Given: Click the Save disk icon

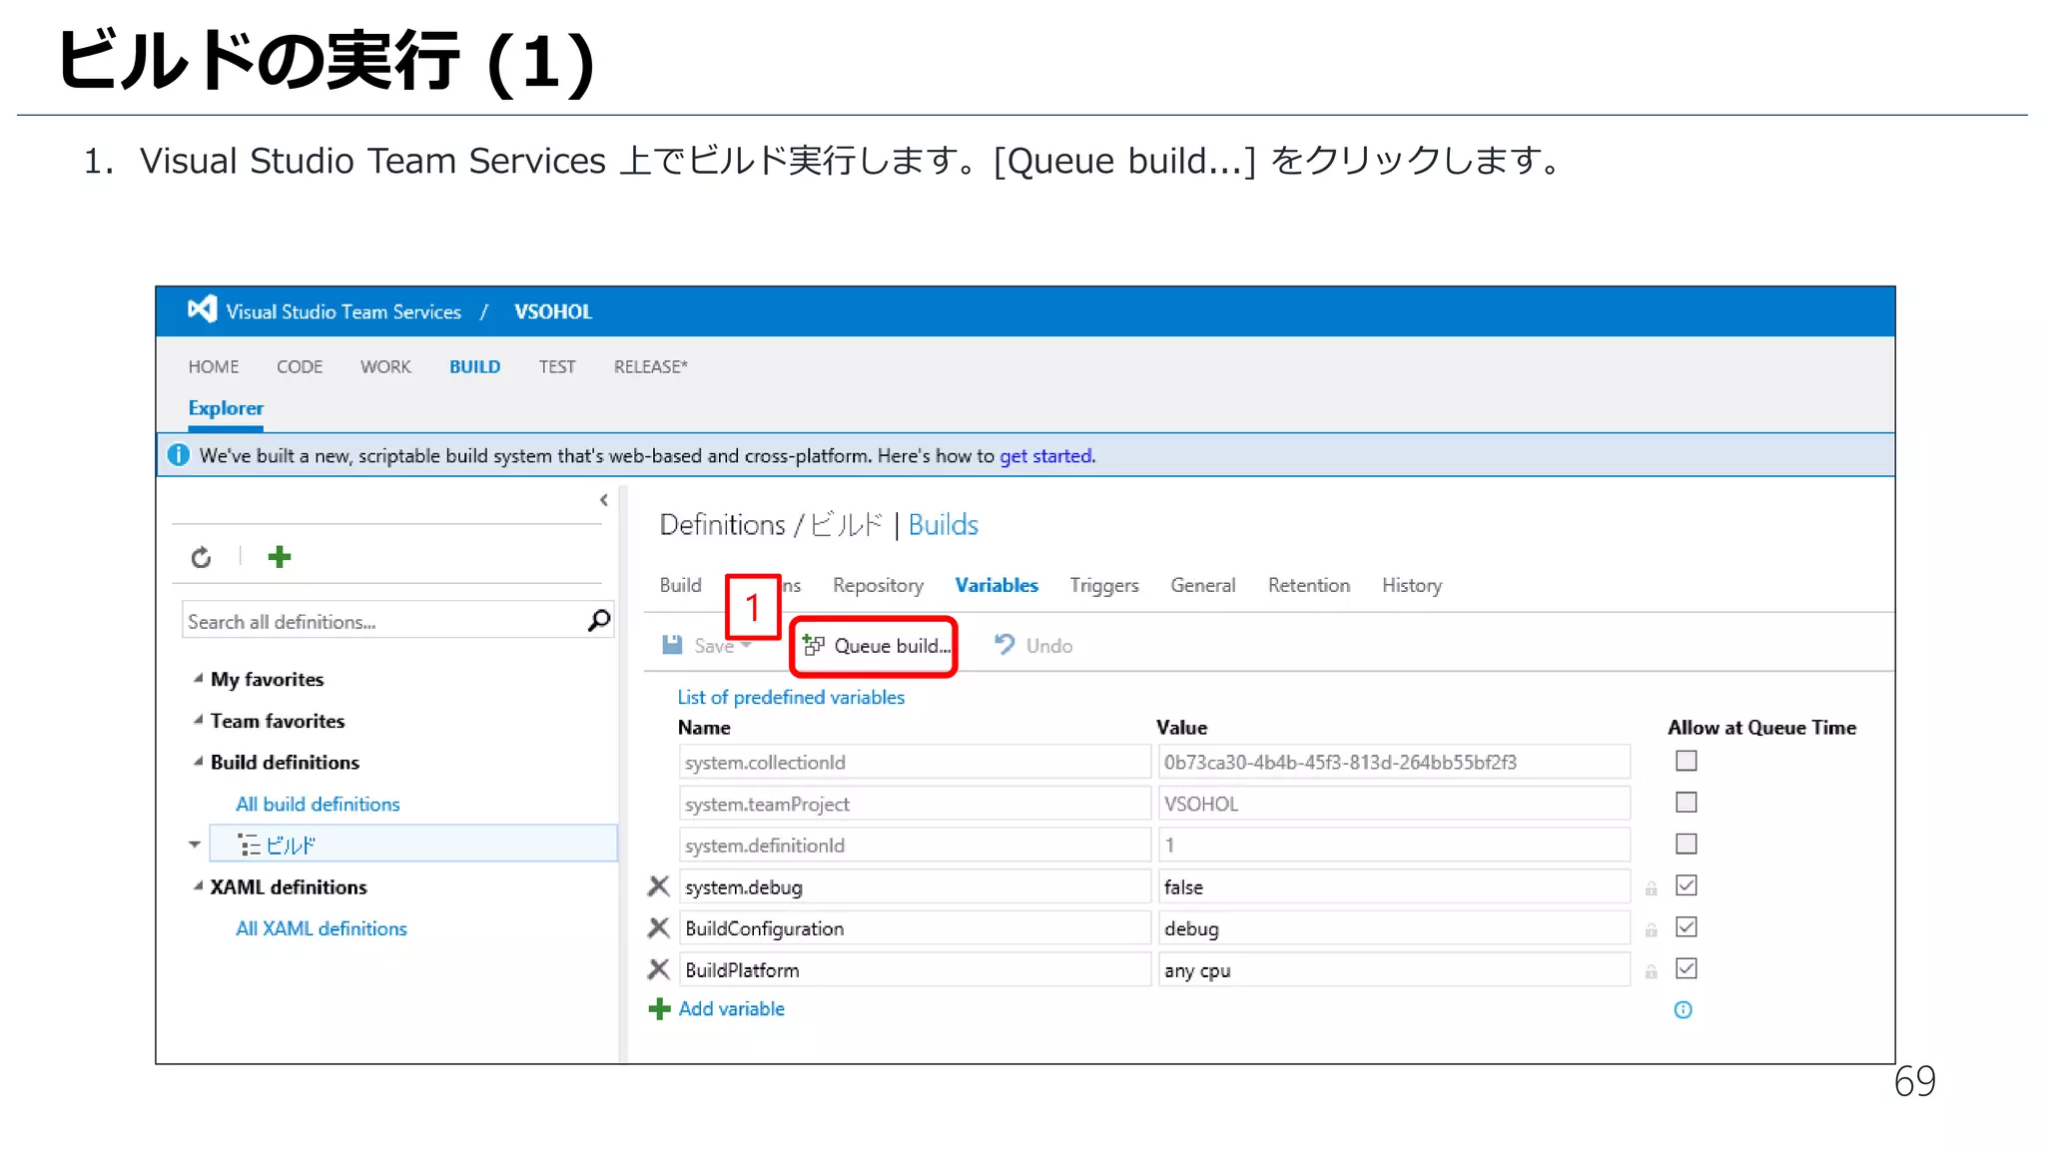Looking at the screenshot, I should [x=672, y=645].
